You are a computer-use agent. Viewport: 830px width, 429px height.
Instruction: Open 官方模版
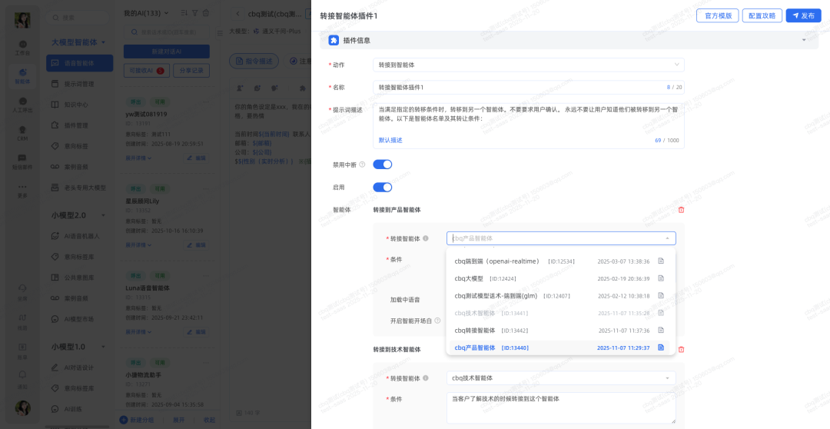(717, 15)
